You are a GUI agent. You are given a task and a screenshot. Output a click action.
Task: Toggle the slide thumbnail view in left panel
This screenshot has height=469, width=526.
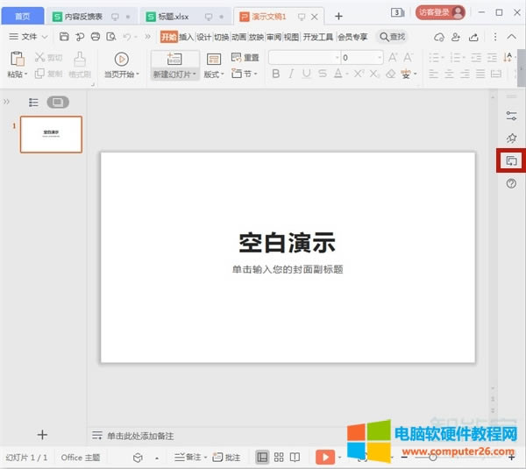(58, 103)
